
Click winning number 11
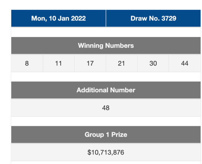pyautogui.click(x=59, y=63)
